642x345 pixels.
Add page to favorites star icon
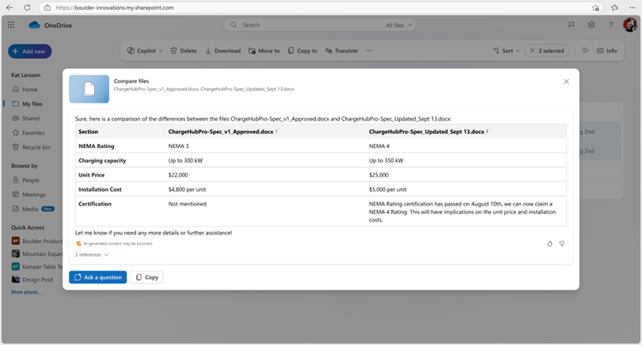pos(595,8)
